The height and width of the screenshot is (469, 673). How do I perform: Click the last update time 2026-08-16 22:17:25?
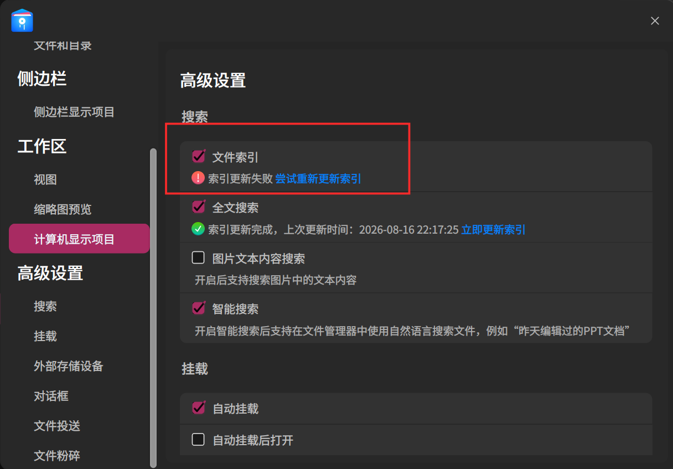(409, 230)
